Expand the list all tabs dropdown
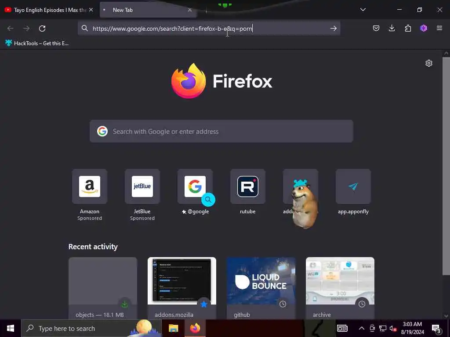This screenshot has width=450, height=337. point(363,10)
